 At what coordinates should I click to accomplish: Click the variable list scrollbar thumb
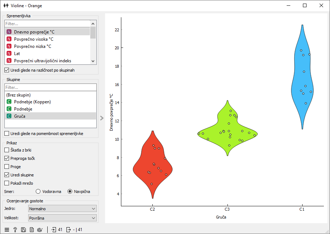pos(93,33)
